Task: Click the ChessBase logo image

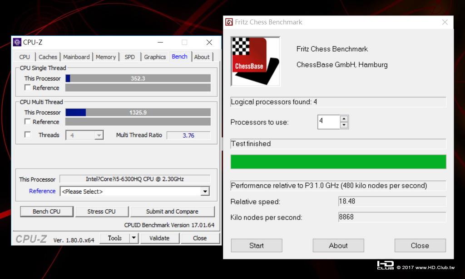Action: pyautogui.click(x=255, y=62)
